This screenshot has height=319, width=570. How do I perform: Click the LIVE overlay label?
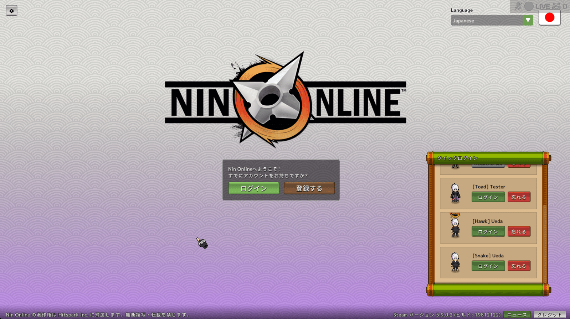tap(543, 6)
